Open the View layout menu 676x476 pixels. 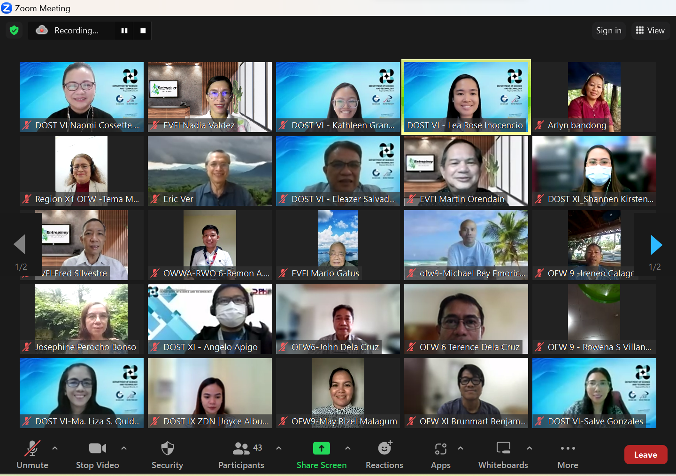pyautogui.click(x=650, y=31)
